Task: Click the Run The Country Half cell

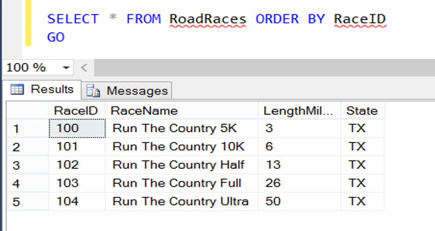Action: 178,165
